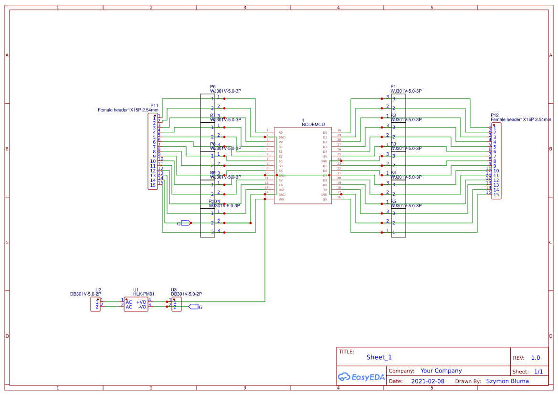558x395 pixels.
Task: Click the S3 pin on NODEMCU
Action: tap(281, 147)
